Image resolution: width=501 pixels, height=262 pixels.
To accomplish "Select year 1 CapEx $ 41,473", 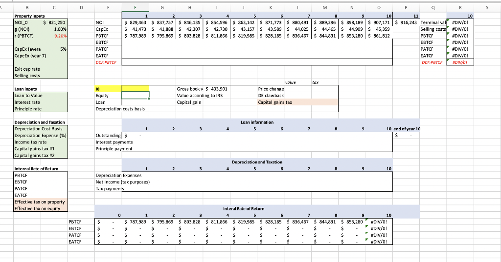I will click(135, 29).
